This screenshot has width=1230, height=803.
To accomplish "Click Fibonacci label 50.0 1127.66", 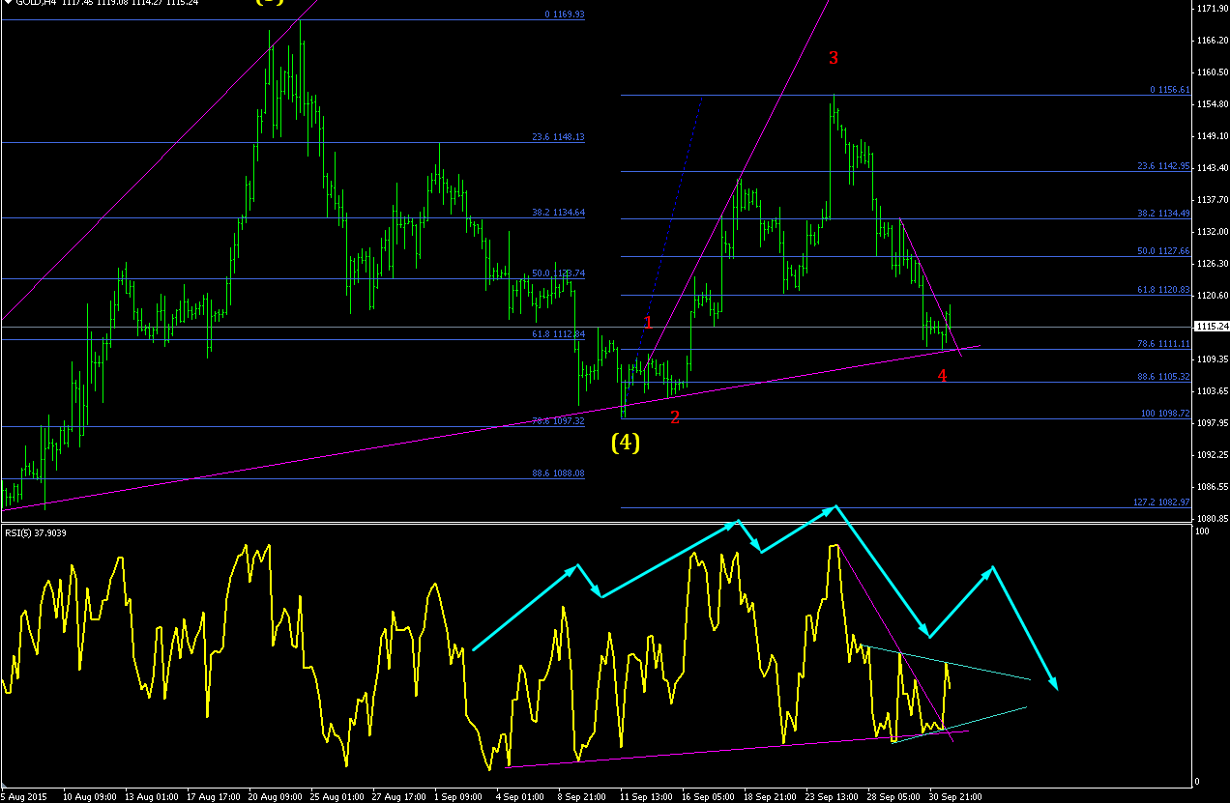I will pos(1163,251).
